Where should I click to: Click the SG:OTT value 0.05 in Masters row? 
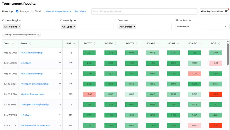coord(132,94)
